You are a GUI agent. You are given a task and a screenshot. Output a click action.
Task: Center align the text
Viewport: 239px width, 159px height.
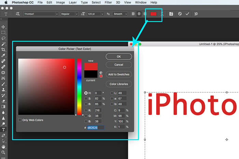coord(139,14)
